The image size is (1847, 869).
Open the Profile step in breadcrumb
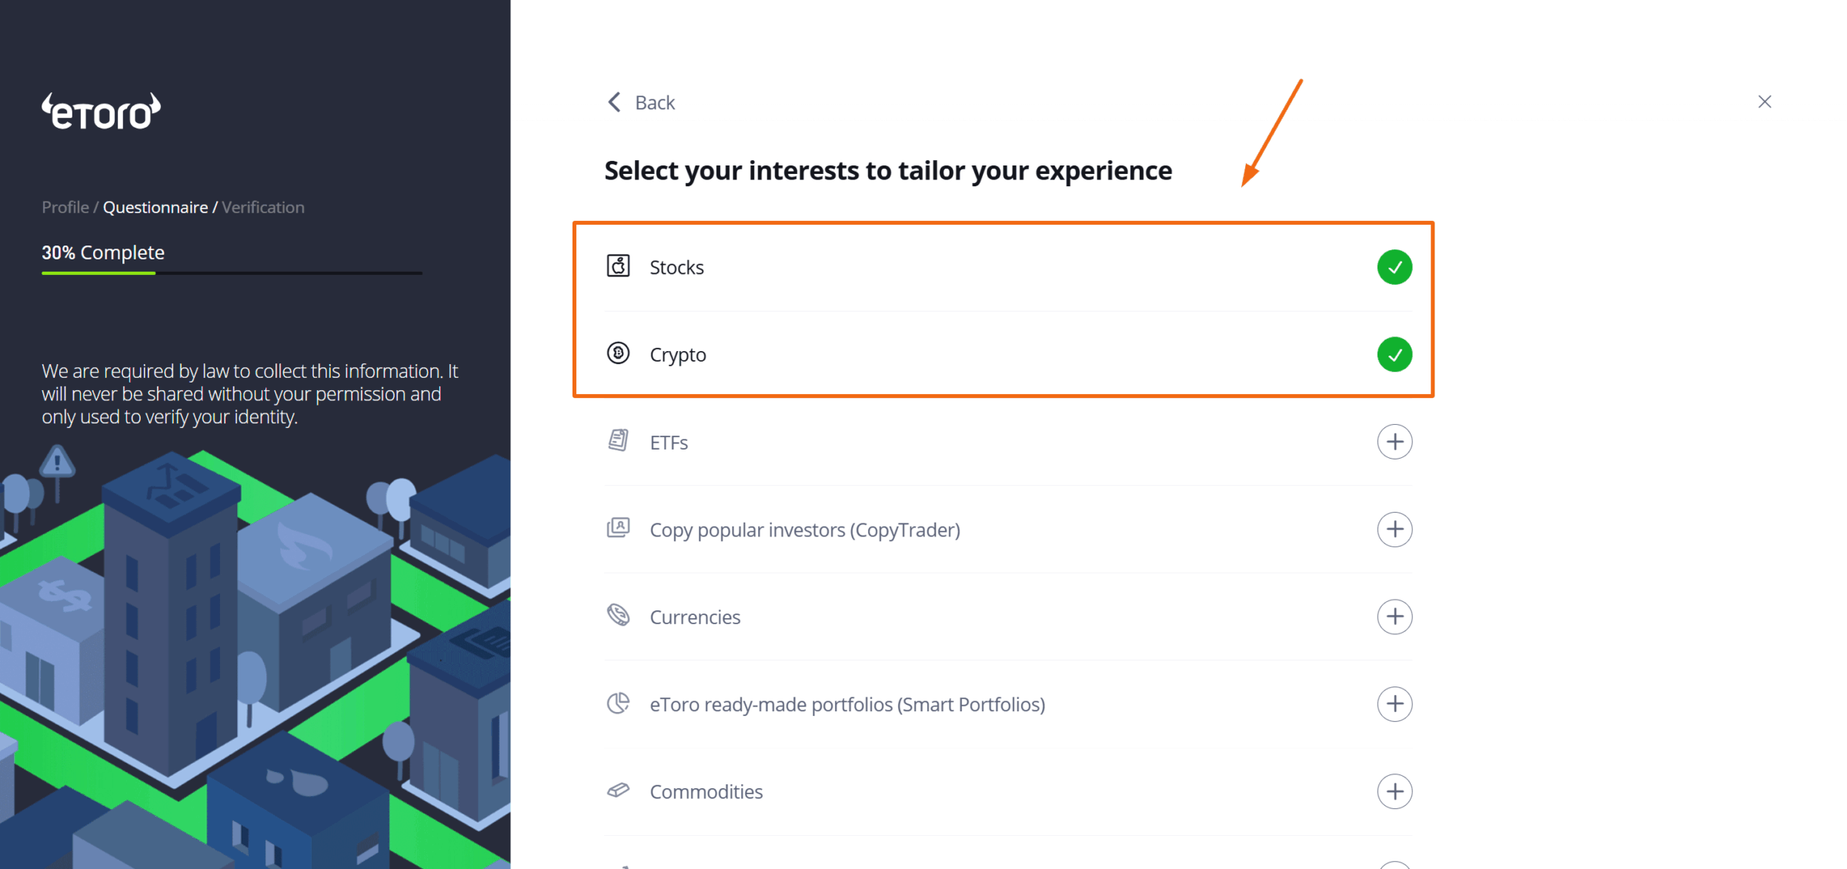pyautogui.click(x=65, y=207)
